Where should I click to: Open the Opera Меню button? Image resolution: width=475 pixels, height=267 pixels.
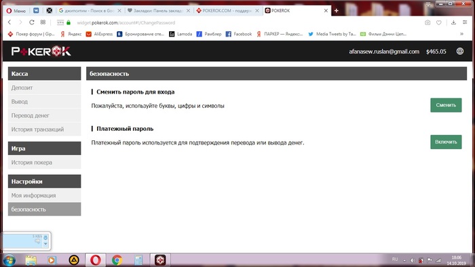pos(16,11)
